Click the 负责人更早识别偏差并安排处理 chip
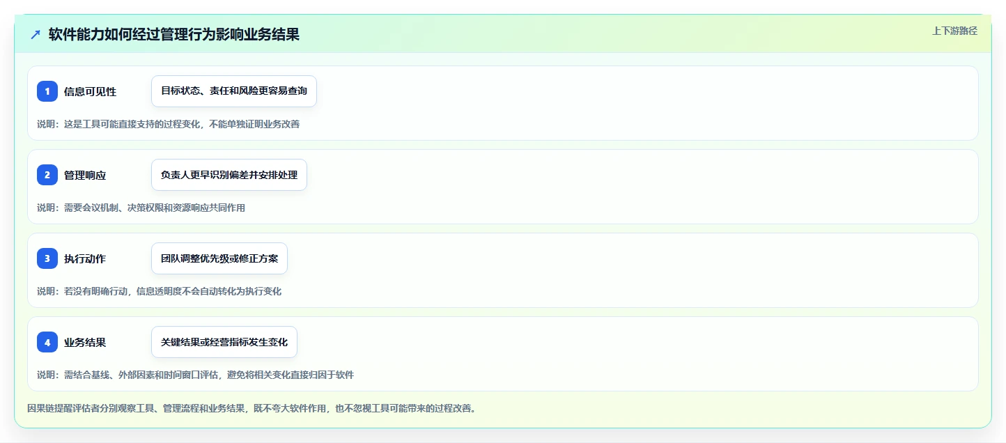 229,175
